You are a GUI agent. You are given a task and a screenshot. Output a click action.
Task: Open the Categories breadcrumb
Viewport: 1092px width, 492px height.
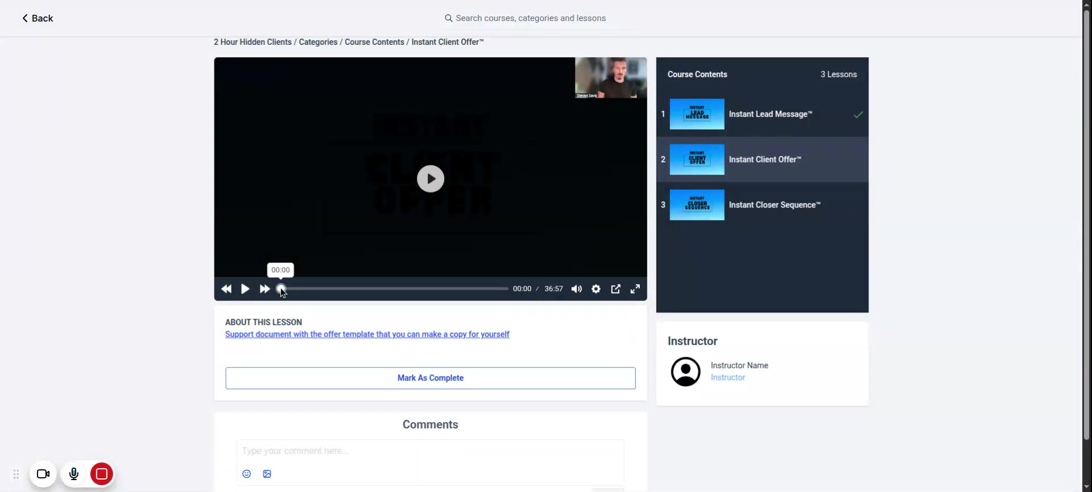[x=318, y=42]
